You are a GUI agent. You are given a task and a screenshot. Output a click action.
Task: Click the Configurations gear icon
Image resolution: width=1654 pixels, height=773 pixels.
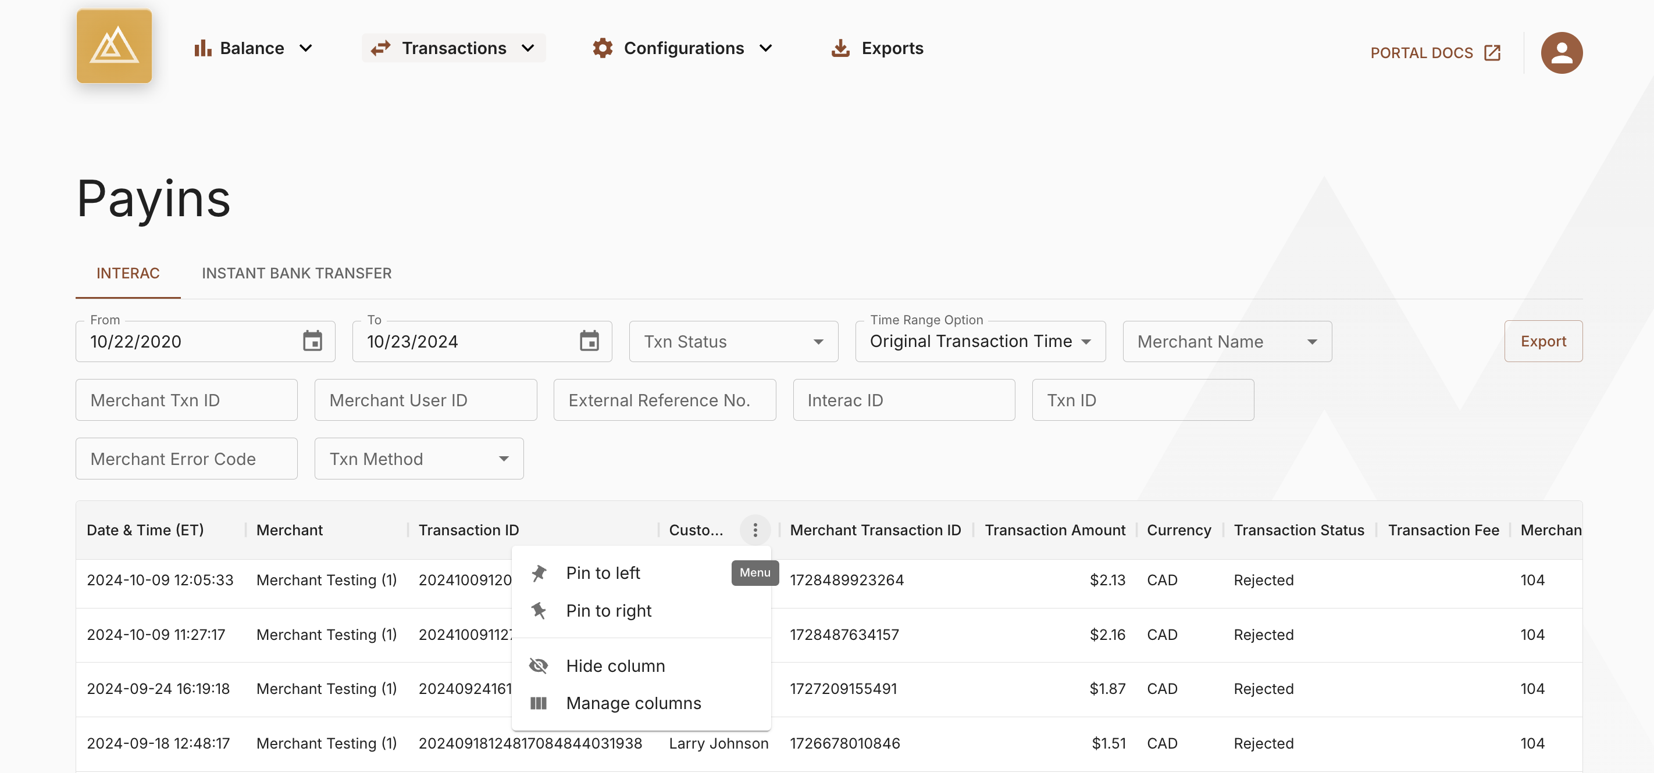click(x=601, y=48)
